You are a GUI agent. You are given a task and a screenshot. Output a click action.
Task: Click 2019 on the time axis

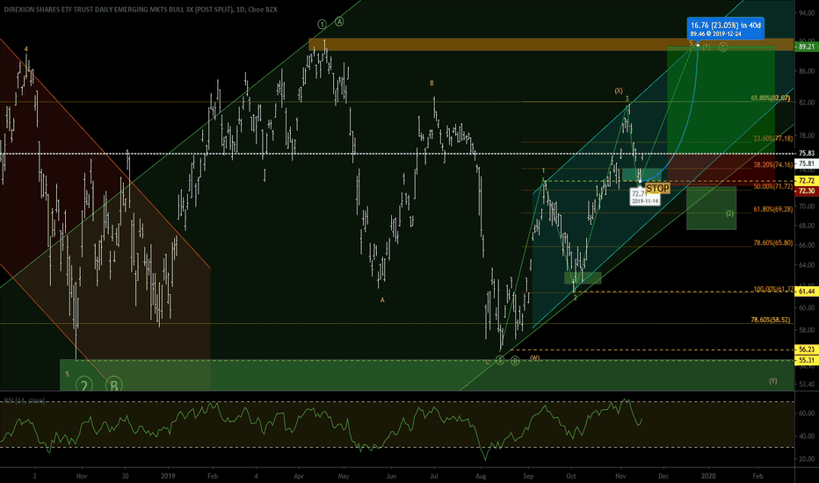click(168, 476)
